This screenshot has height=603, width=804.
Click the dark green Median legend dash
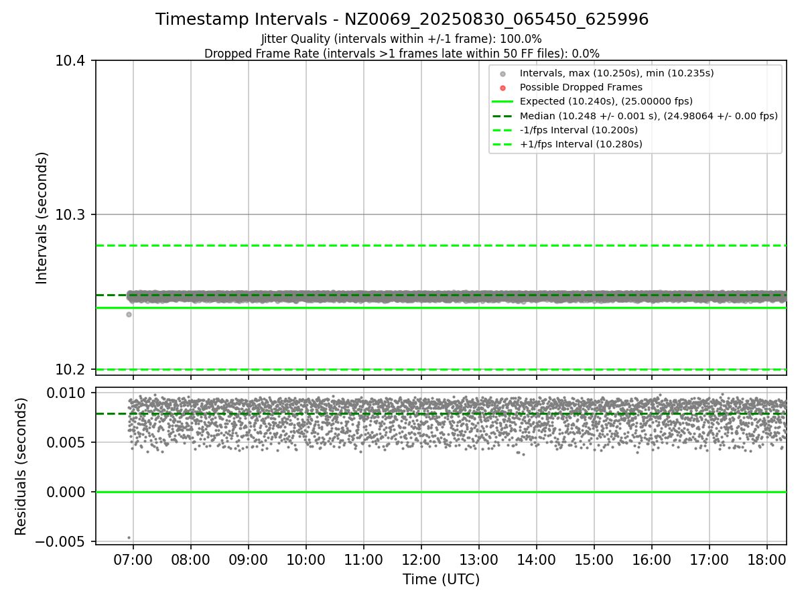click(503, 115)
